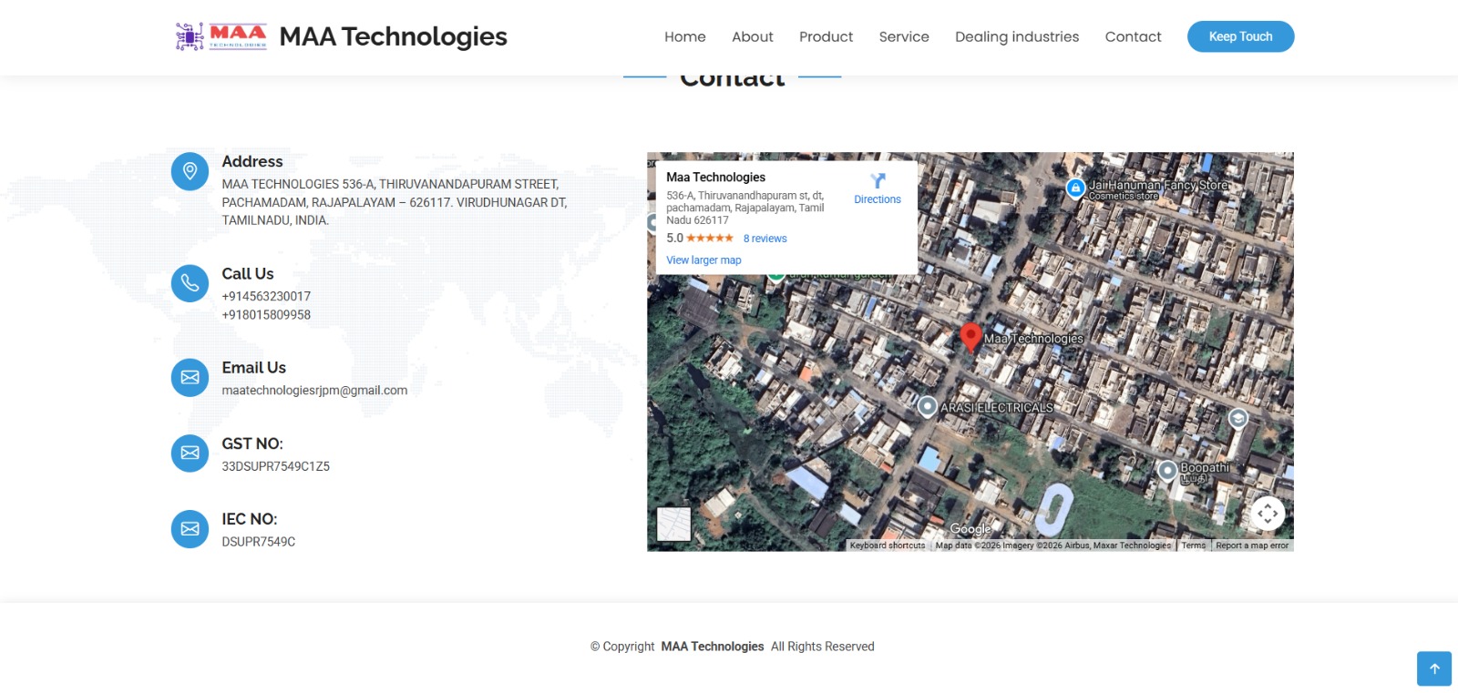The width and height of the screenshot is (1458, 693).
Task: Click the Directions icon in map card
Action: point(878,181)
